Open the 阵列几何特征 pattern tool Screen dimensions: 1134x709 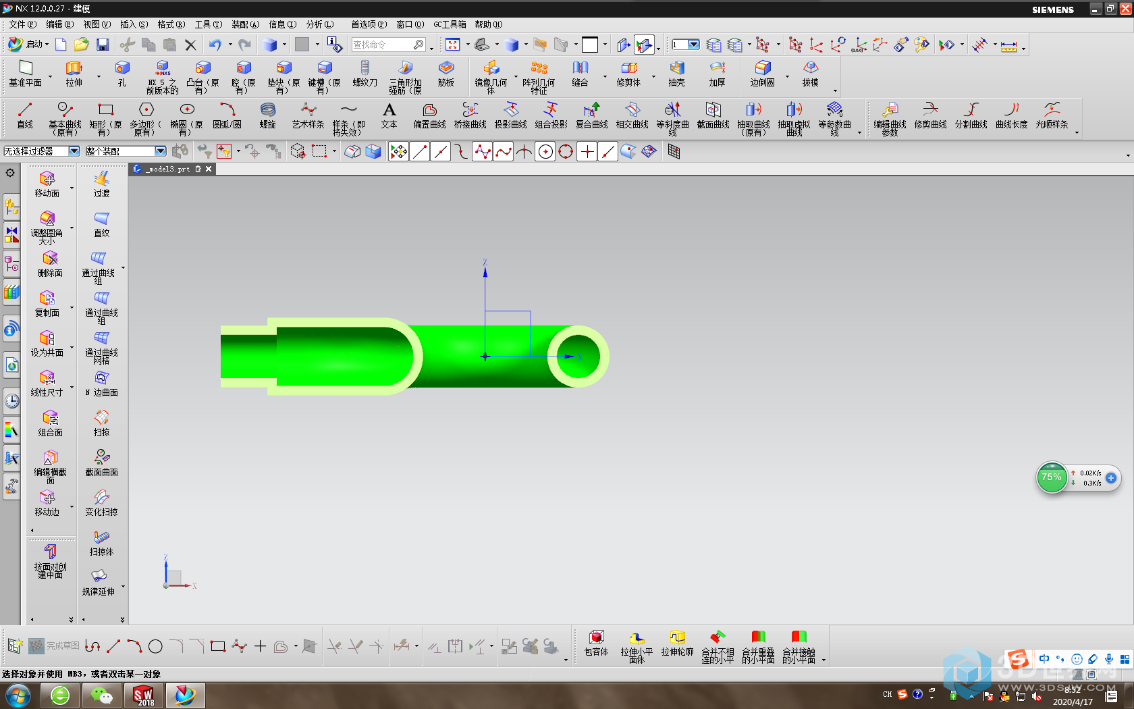pos(539,77)
